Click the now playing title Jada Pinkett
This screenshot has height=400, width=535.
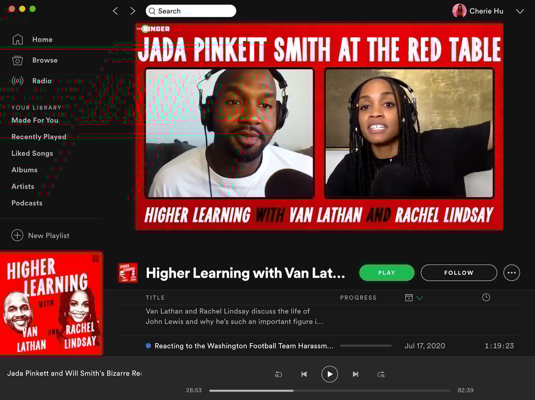[x=74, y=373]
